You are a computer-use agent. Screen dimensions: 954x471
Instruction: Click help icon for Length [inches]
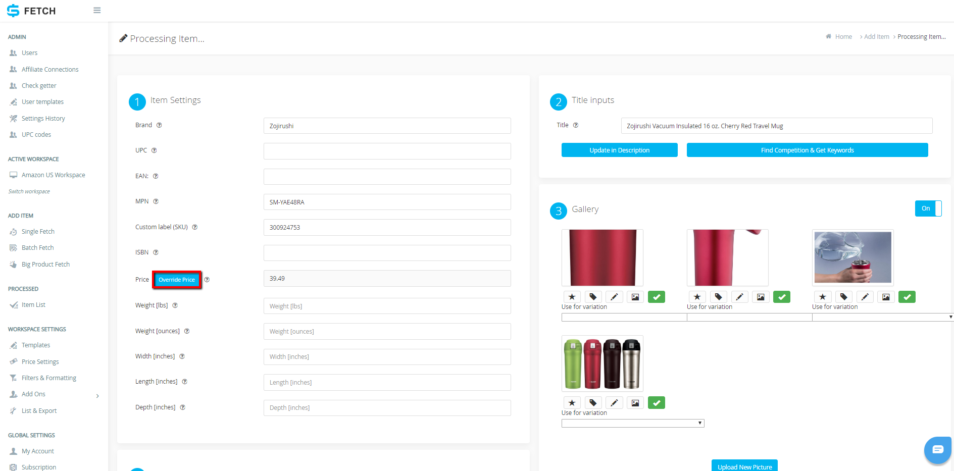184,382
